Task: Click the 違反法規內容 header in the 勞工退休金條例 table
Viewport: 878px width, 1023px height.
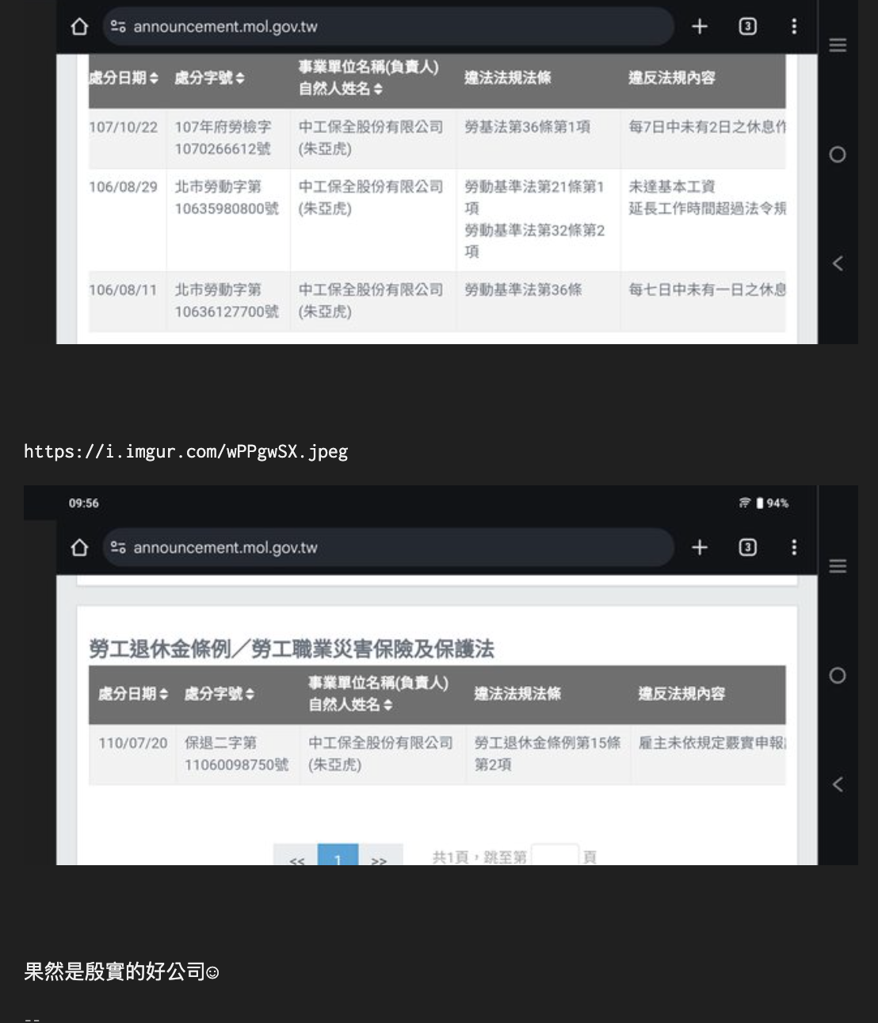Action: click(x=681, y=695)
